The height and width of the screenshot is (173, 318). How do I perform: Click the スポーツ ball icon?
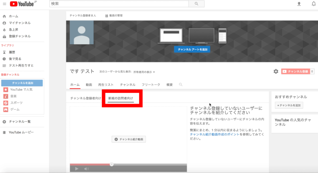(x=6, y=103)
